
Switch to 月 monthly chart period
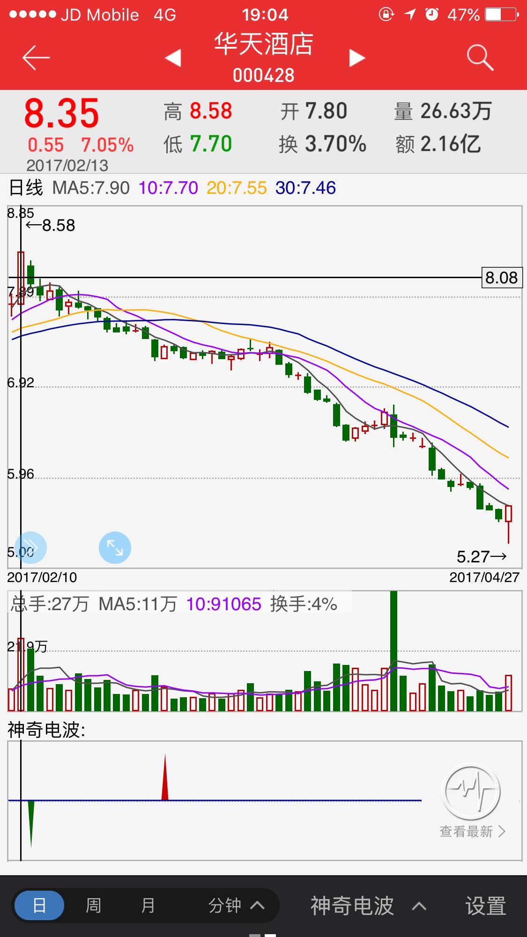(148, 906)
